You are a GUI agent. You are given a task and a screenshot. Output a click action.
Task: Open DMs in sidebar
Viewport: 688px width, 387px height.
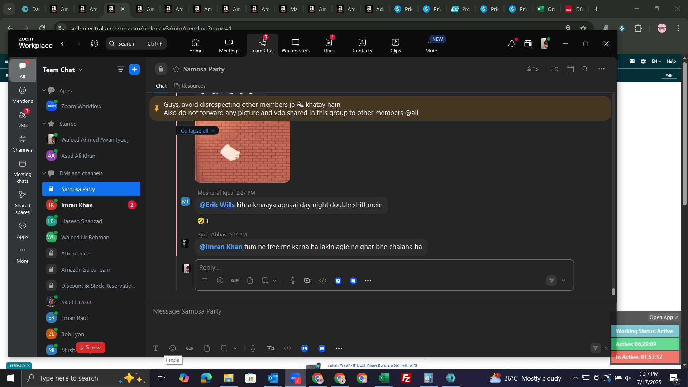pyautogui.click(x=22, y=119)
